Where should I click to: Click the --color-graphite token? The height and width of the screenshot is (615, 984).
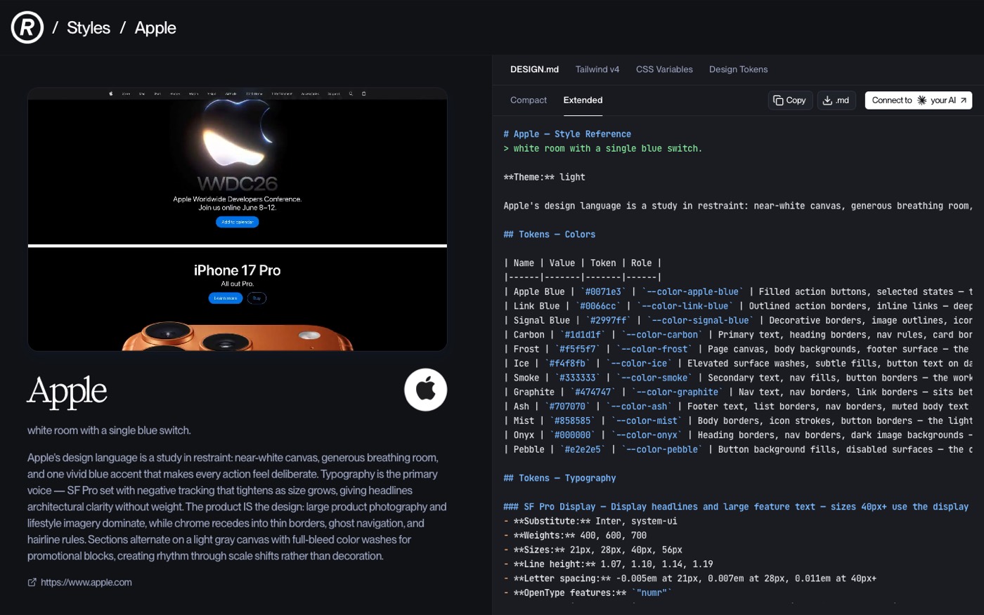[x=678, y=392]
